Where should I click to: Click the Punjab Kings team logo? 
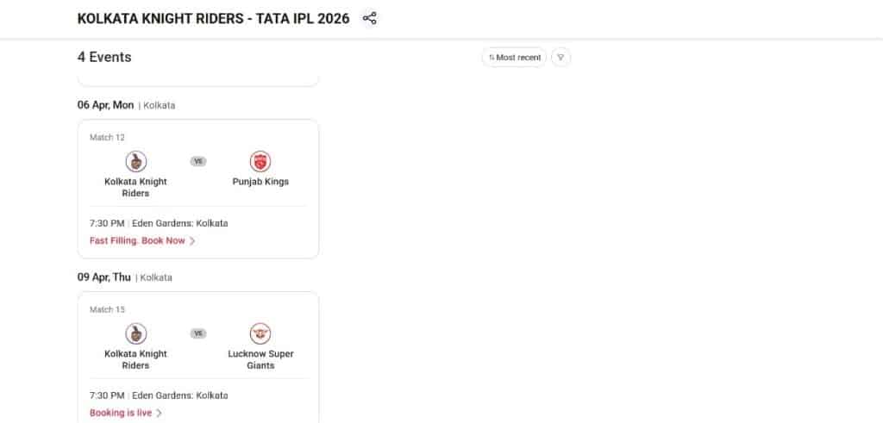click(x=260, y=162)
